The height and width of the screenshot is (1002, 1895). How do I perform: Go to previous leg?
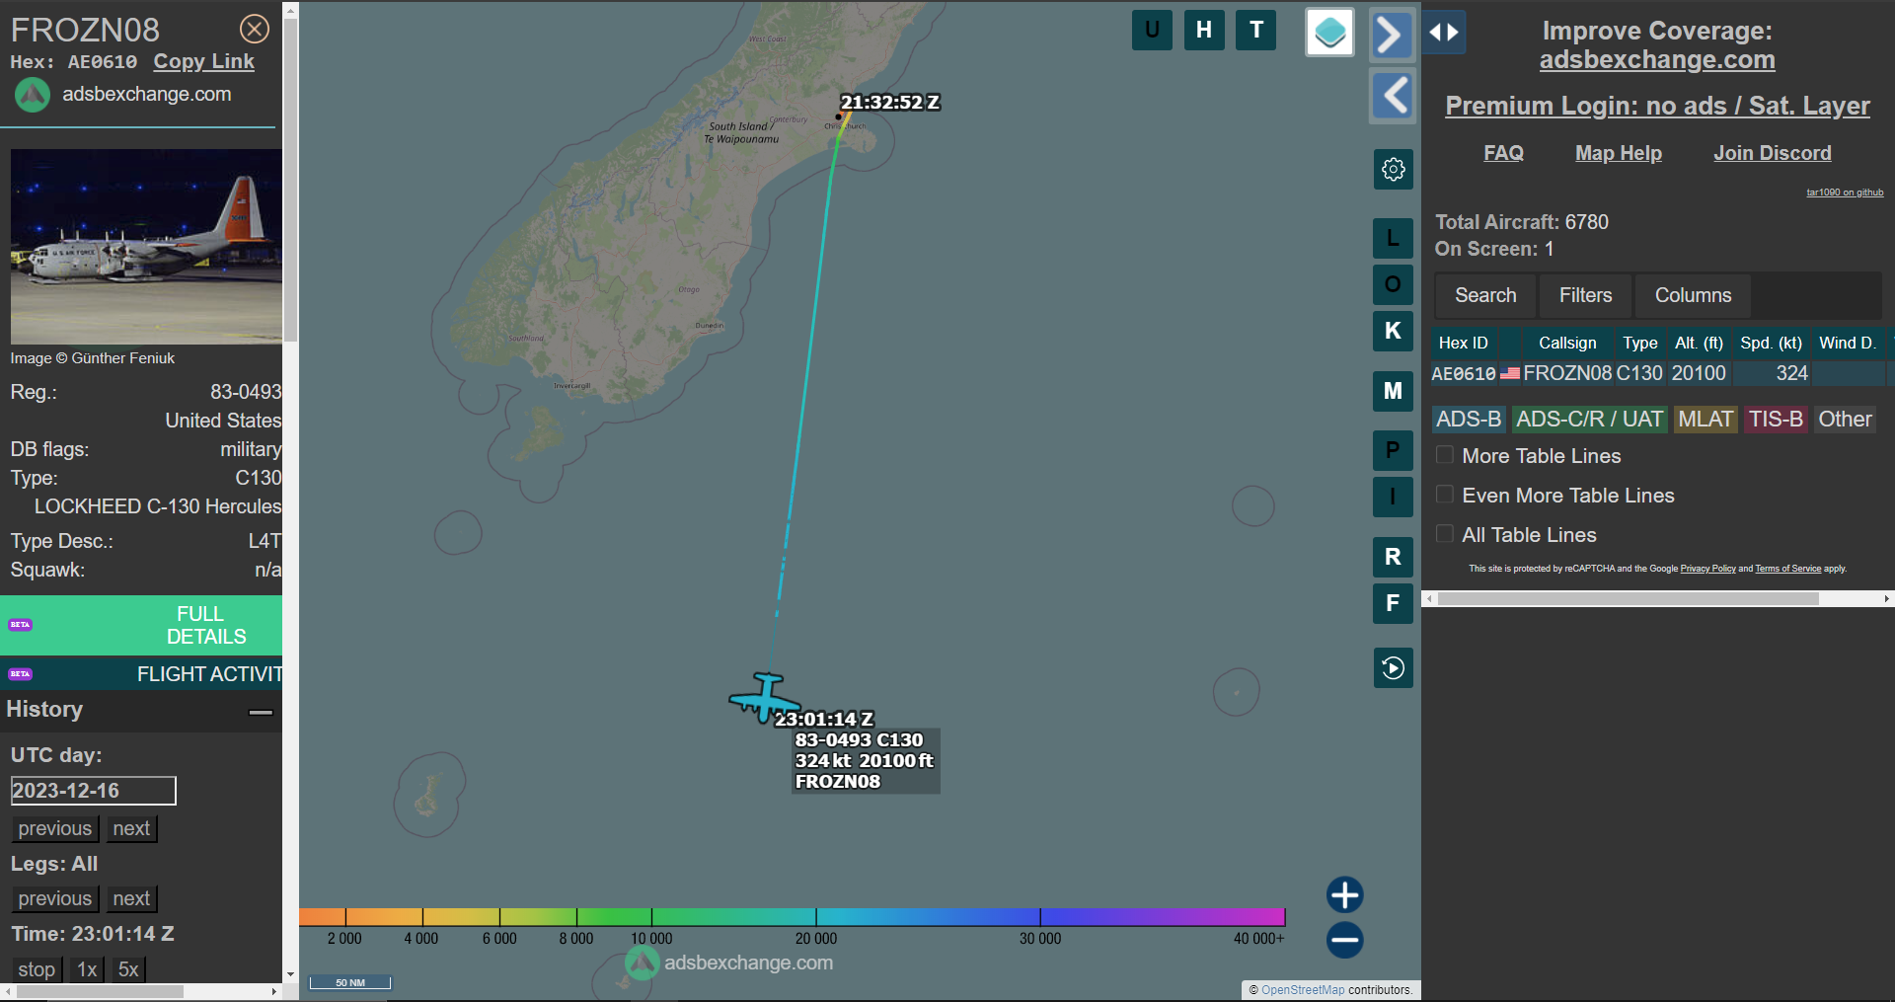tap(55, 898)
